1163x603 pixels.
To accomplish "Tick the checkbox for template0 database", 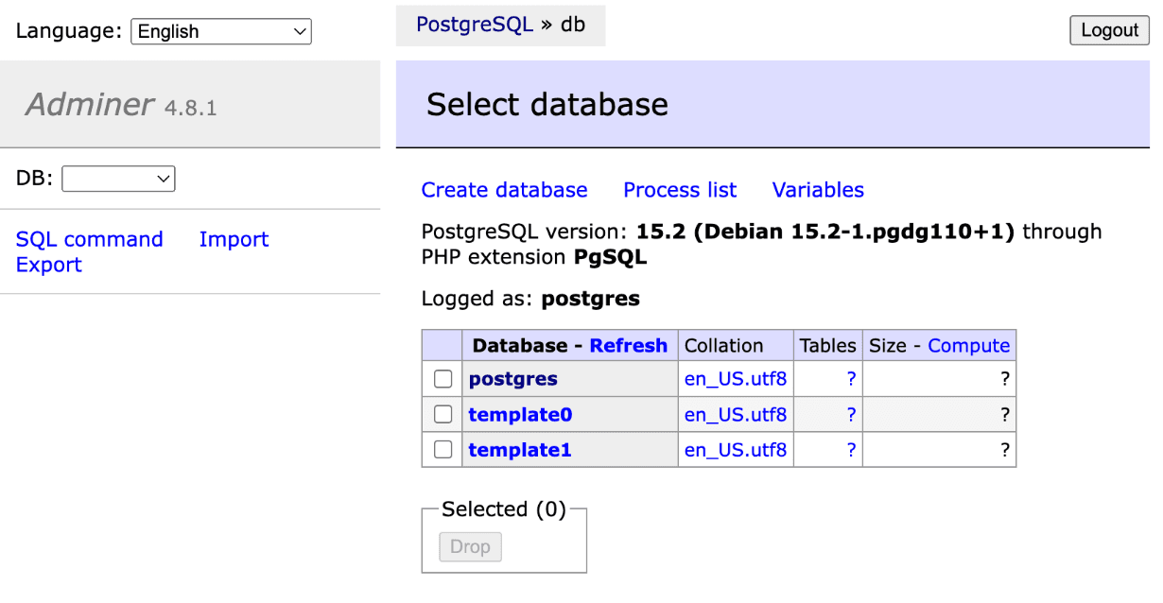I will 443,414.
